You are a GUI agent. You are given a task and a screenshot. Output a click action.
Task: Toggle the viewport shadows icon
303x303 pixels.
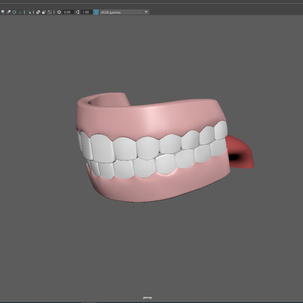pos(2,12)
